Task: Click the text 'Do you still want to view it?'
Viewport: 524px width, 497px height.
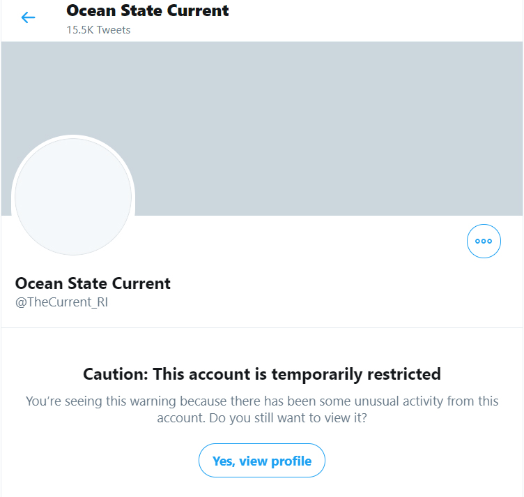Action: 288,418
